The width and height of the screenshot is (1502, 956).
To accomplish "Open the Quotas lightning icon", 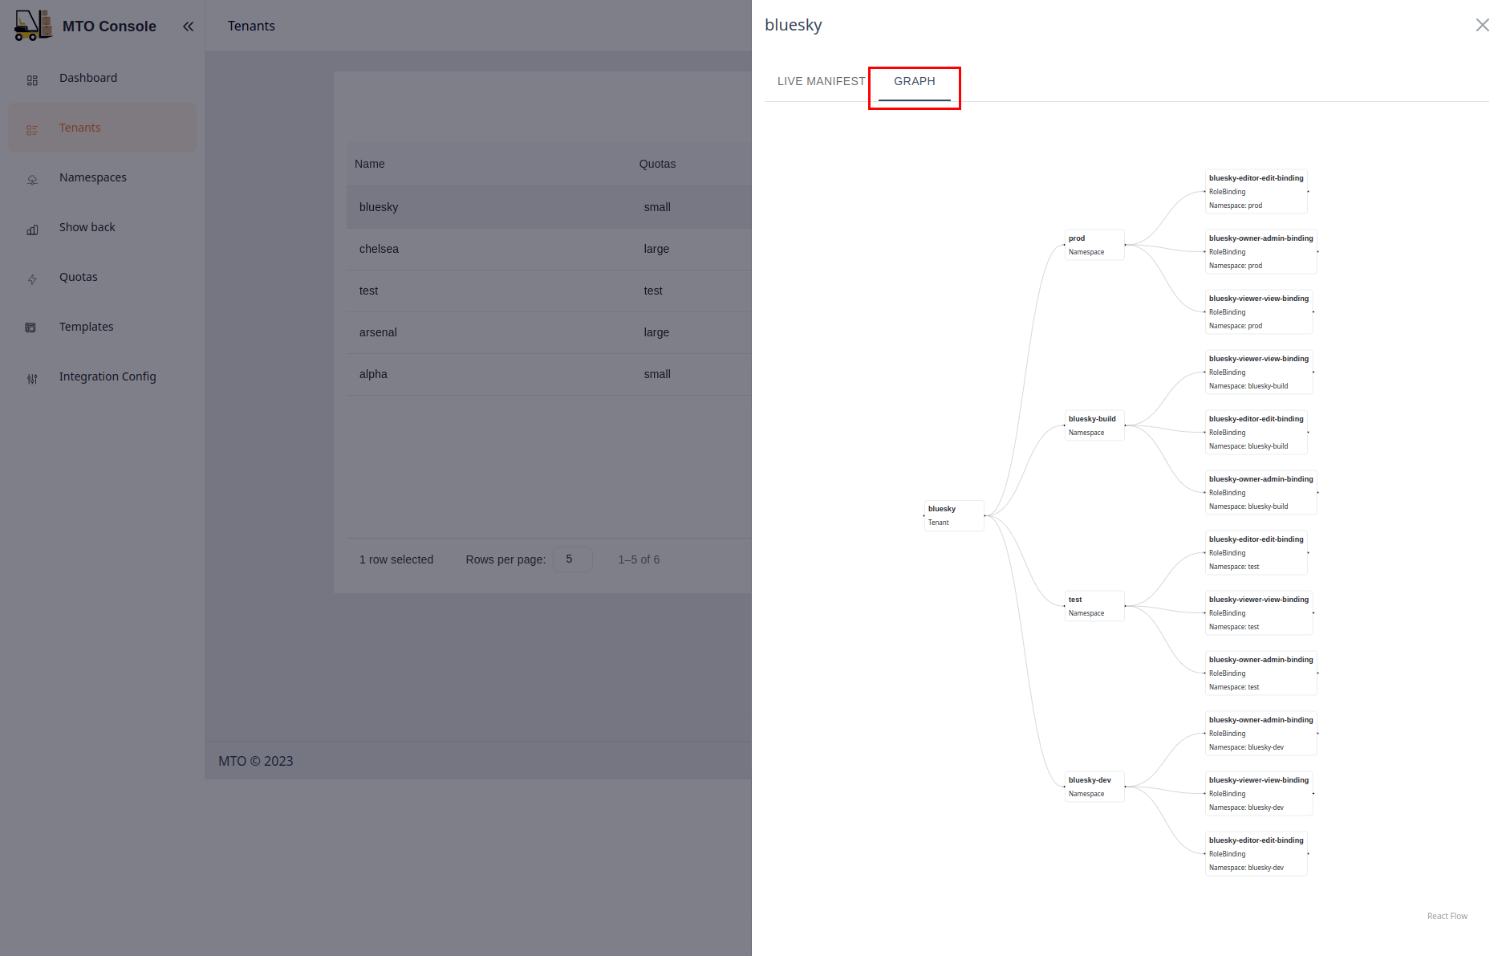I will [32, 279].
